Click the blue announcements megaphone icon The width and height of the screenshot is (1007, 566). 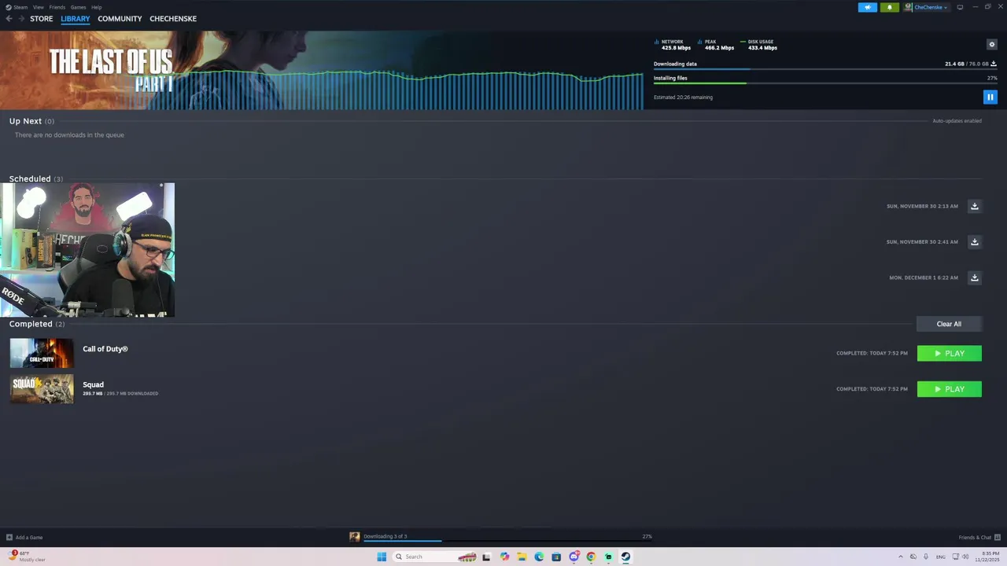tap(868, 7)
